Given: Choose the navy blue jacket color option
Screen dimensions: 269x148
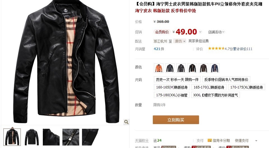Looking at the screenshot, I should click(x=215, y=68).
